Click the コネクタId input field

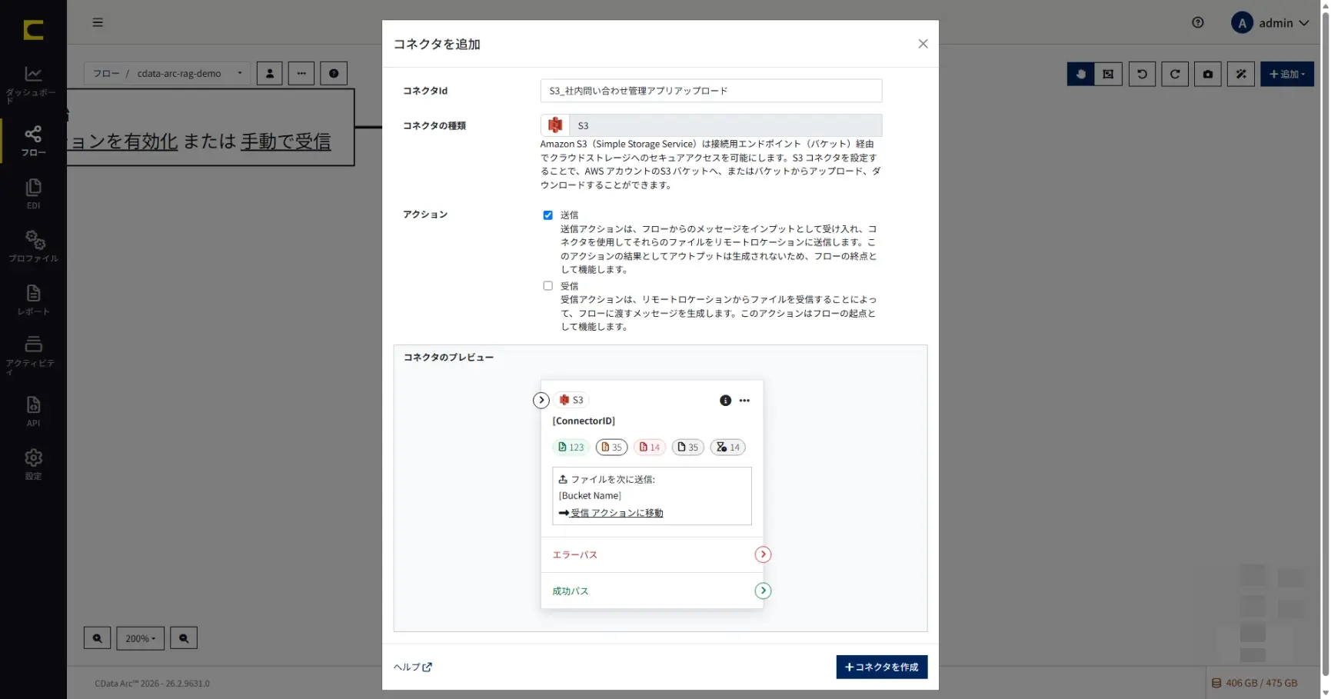pos(711,91)
